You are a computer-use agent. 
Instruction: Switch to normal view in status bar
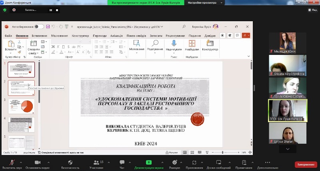pos(185,153)
